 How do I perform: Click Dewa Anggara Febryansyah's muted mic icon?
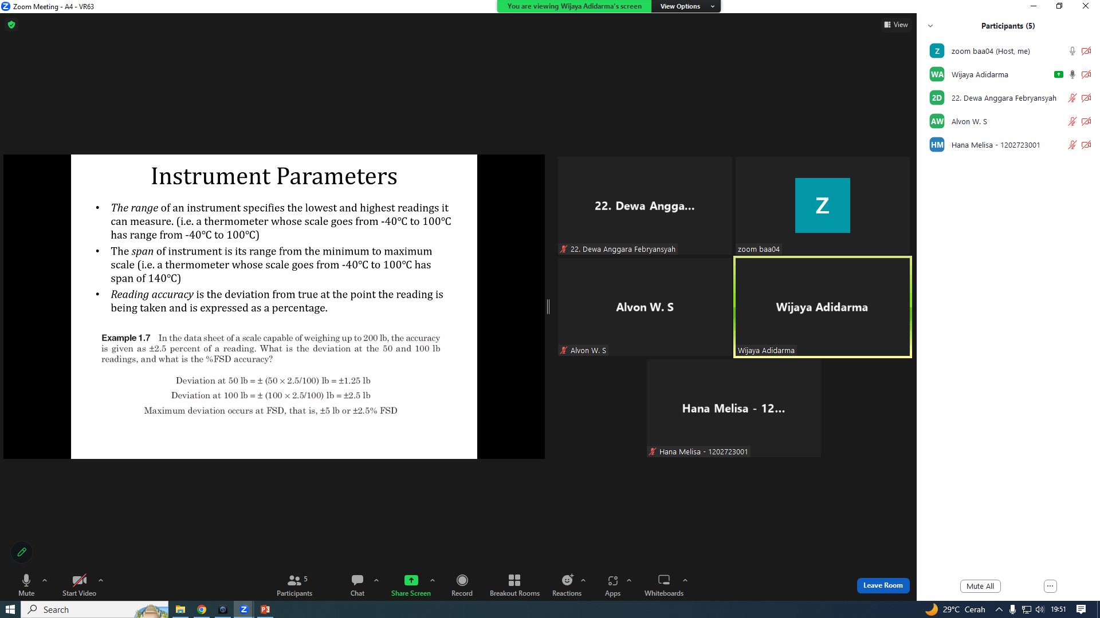point(1072,98)
